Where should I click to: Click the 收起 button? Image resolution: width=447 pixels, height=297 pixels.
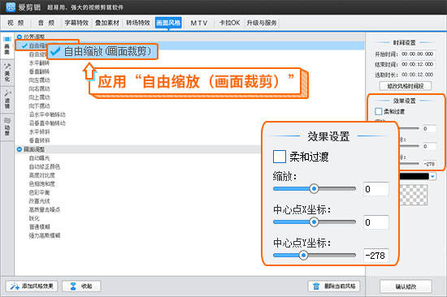tap(81, 286)
